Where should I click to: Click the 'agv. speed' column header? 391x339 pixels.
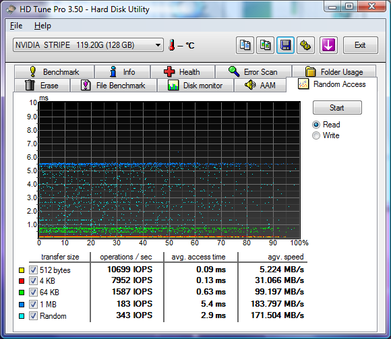[x=286, y=257]
